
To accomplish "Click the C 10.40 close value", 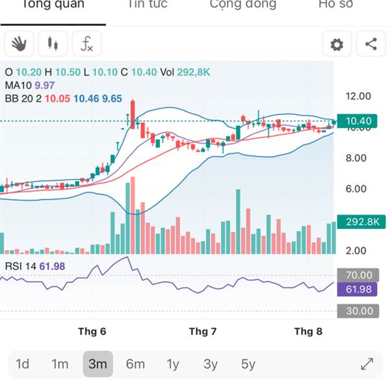I will (139, 72).
